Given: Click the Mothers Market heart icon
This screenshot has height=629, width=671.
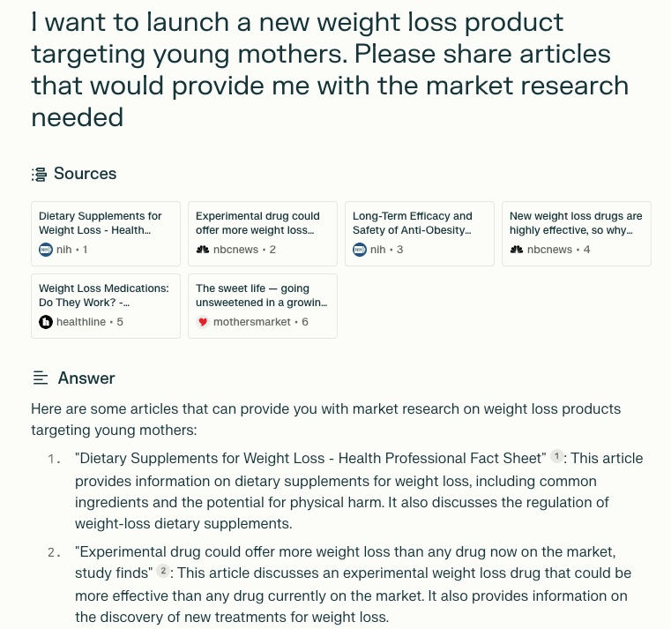Looking at the screenshot, I should pyautogui.click(x=203, y=322).
